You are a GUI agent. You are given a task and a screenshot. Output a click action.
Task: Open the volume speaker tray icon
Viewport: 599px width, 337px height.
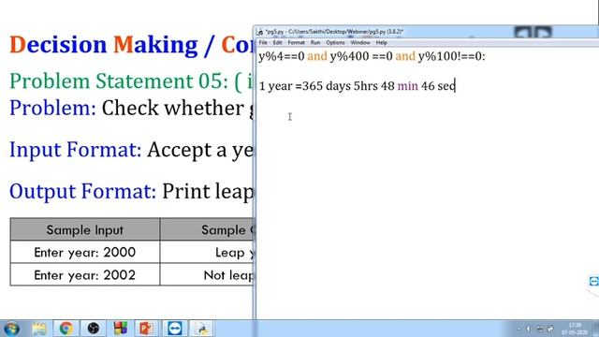tap(529, 329)
